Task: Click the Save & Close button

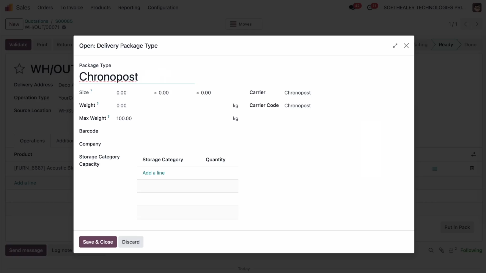Action: click(98, 242)
